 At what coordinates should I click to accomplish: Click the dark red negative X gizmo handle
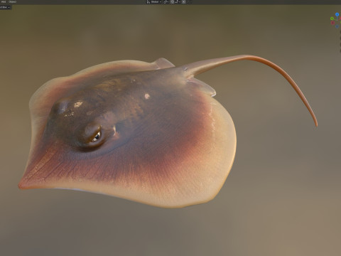(332, 23)
